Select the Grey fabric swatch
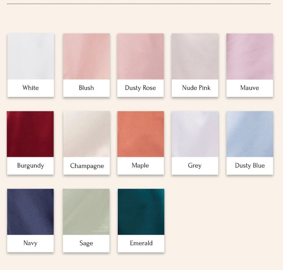The height and width of the screenshot is (270, 283). pyautogui.click(x=195, y=143)
